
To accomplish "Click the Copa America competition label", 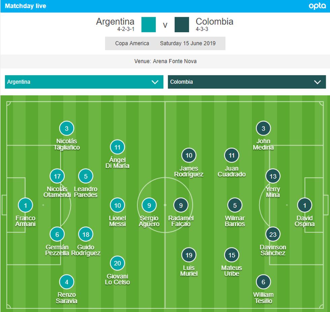I will tap(132, 43).
